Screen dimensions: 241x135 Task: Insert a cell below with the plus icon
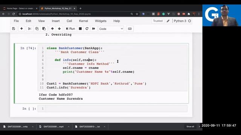click(x=21, y=28)
